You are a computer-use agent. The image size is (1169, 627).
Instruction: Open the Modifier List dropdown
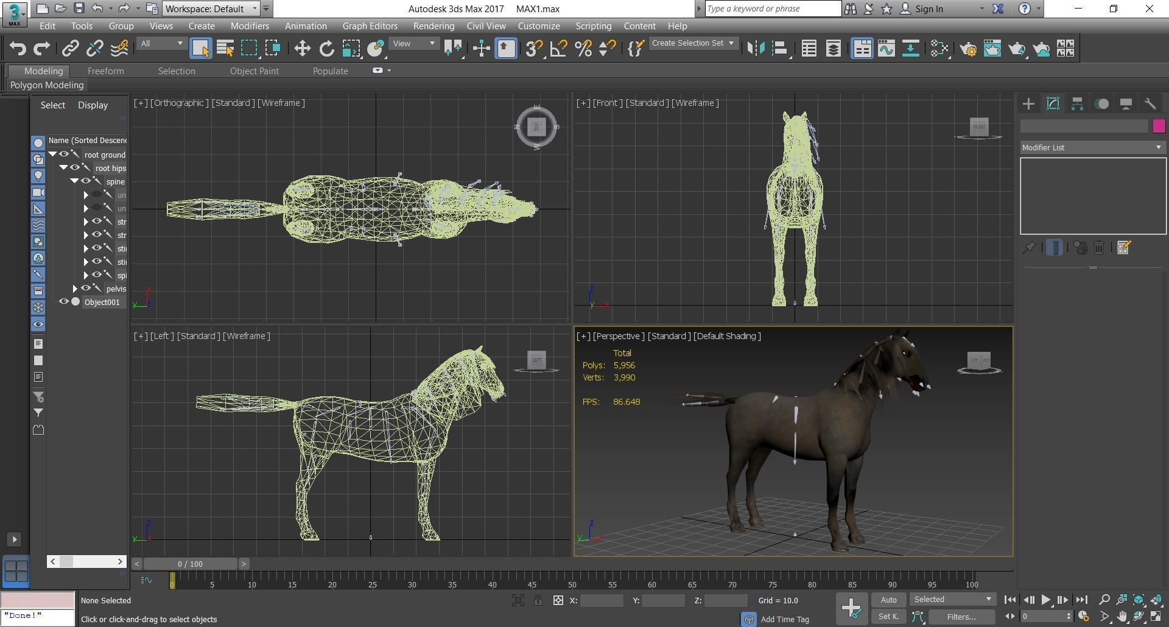(1093, 147)
